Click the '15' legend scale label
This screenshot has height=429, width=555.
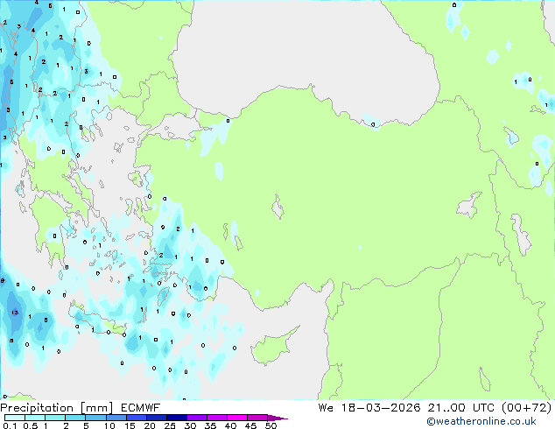(x=130, y=425)
